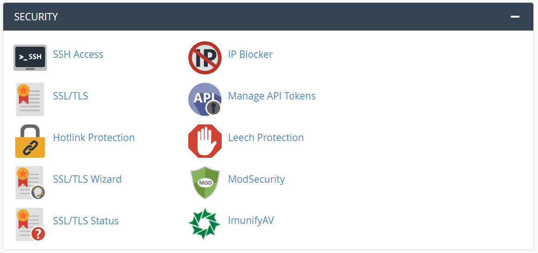Open the Leech Protection link
538x253 pixels.
[266, 138]
